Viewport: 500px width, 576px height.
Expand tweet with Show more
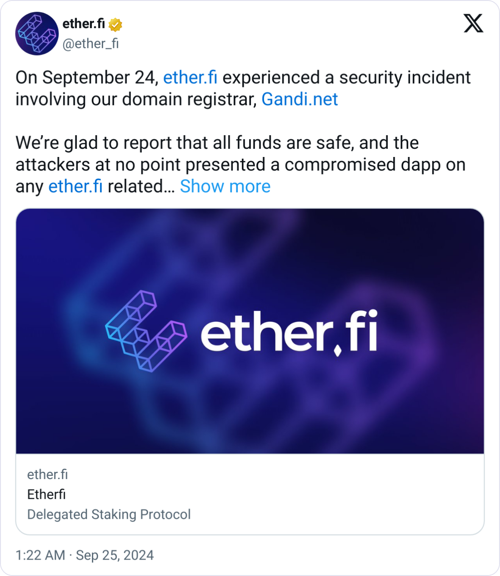(x=225, y=186)
